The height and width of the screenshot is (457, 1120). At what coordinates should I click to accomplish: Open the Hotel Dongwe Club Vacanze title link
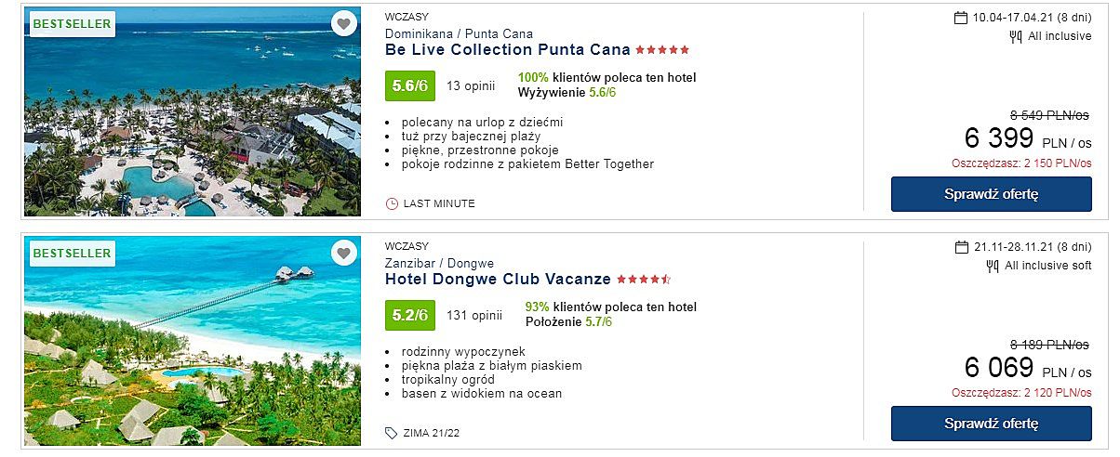[x=498, y=279]
